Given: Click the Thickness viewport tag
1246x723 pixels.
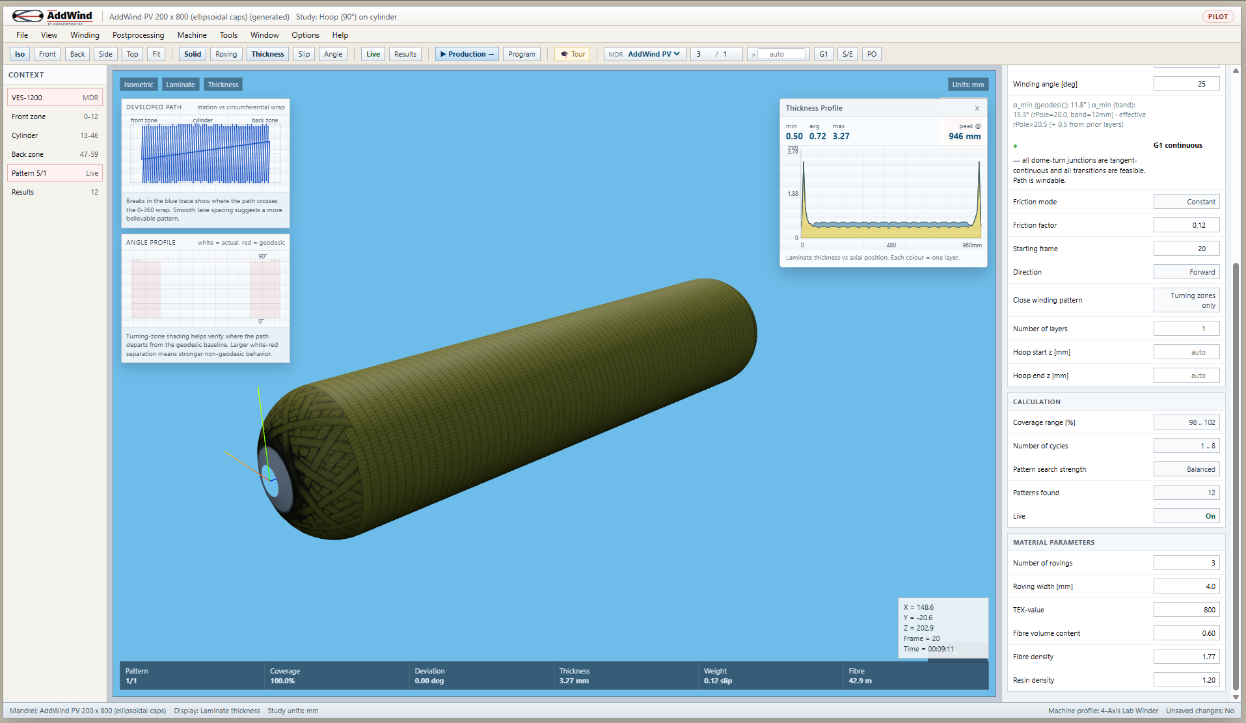Looking at the screenshot, I should 223,85.
